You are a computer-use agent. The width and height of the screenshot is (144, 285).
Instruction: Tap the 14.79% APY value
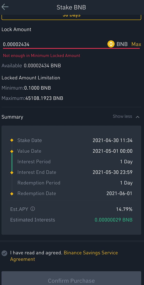(124, 209)
